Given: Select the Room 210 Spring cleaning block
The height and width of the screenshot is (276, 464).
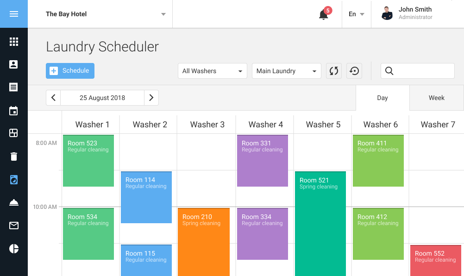Looking at the screenshot, I should click(x=204, y=241).
